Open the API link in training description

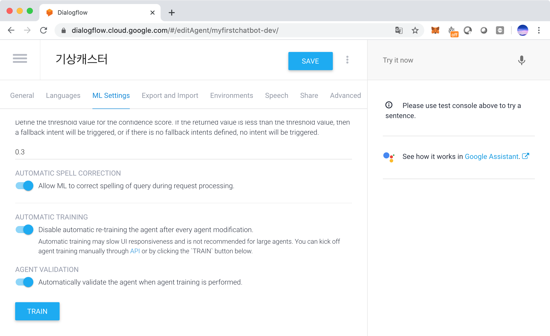click(135, 251)
